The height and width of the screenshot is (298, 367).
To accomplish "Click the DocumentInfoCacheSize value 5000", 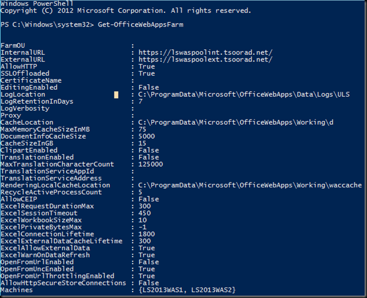I will [146, 137].
